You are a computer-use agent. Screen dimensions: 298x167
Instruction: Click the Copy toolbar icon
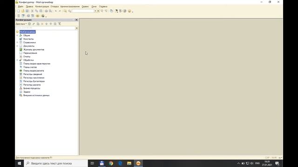click(x=36, y=11)
